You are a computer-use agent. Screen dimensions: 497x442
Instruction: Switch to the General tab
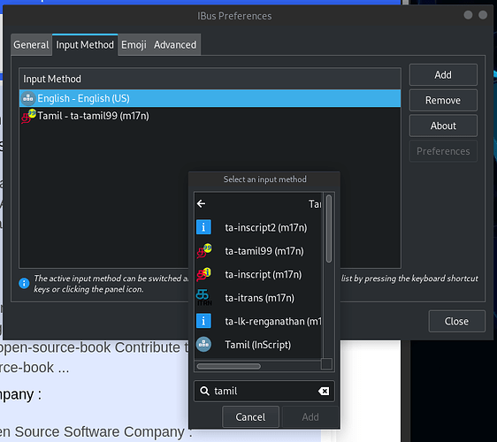click(31, 45)
